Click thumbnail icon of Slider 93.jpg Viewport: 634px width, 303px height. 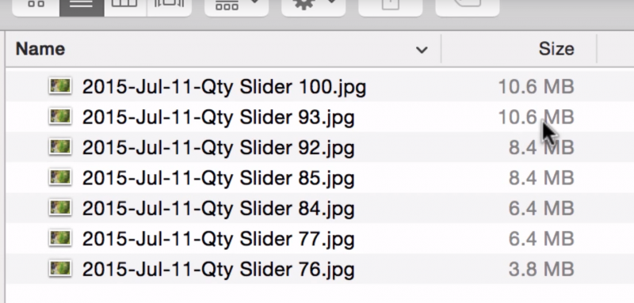[60, 117]
